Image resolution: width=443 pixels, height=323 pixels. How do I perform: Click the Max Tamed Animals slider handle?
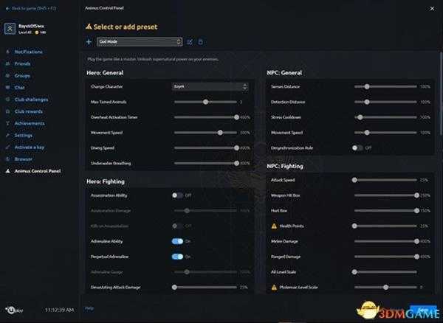(x=205, y=102)
